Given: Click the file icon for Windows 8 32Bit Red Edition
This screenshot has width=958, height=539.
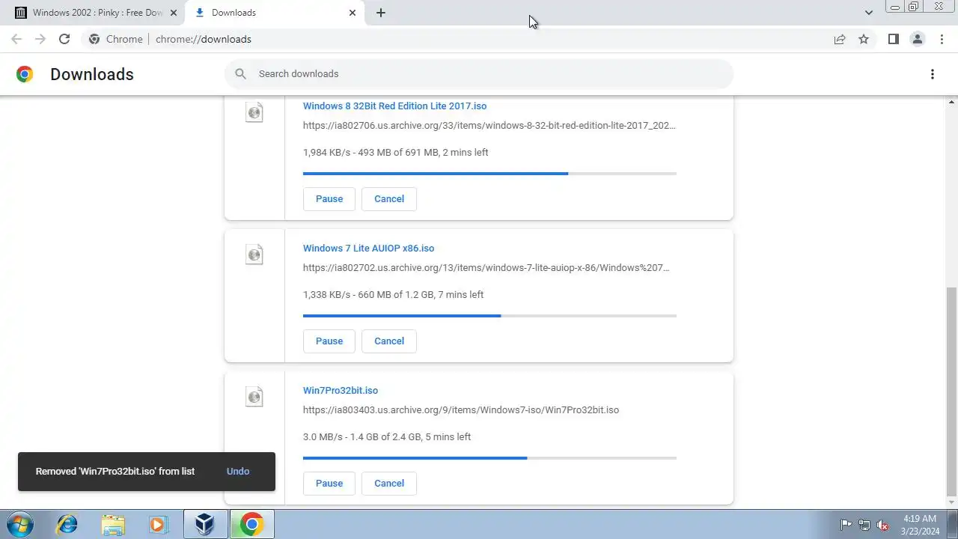Looking at the screenshot, I should point(254,112).
